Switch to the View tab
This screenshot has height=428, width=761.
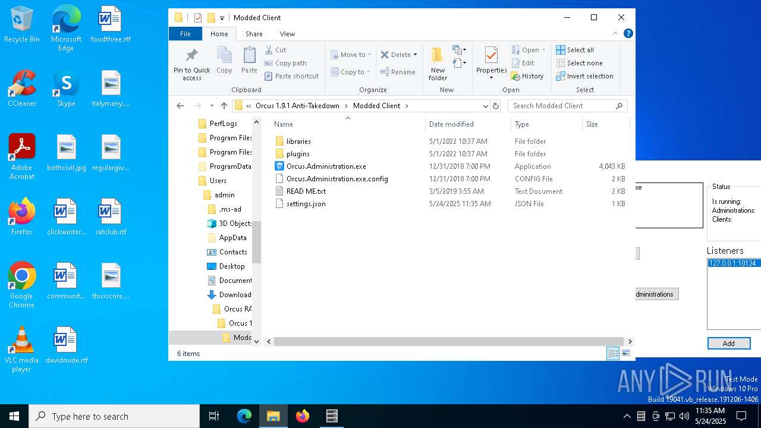coord(287,34)
